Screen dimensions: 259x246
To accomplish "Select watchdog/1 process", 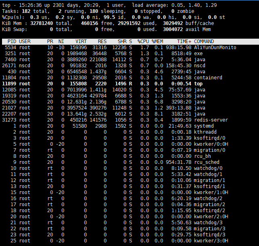I will coord(208,174).
